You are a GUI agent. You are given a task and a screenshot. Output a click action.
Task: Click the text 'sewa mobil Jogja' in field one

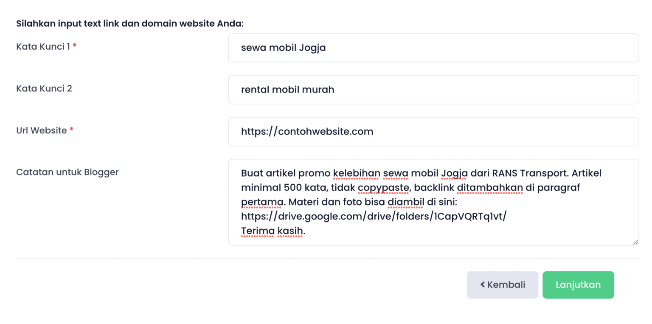pos(283,48)
